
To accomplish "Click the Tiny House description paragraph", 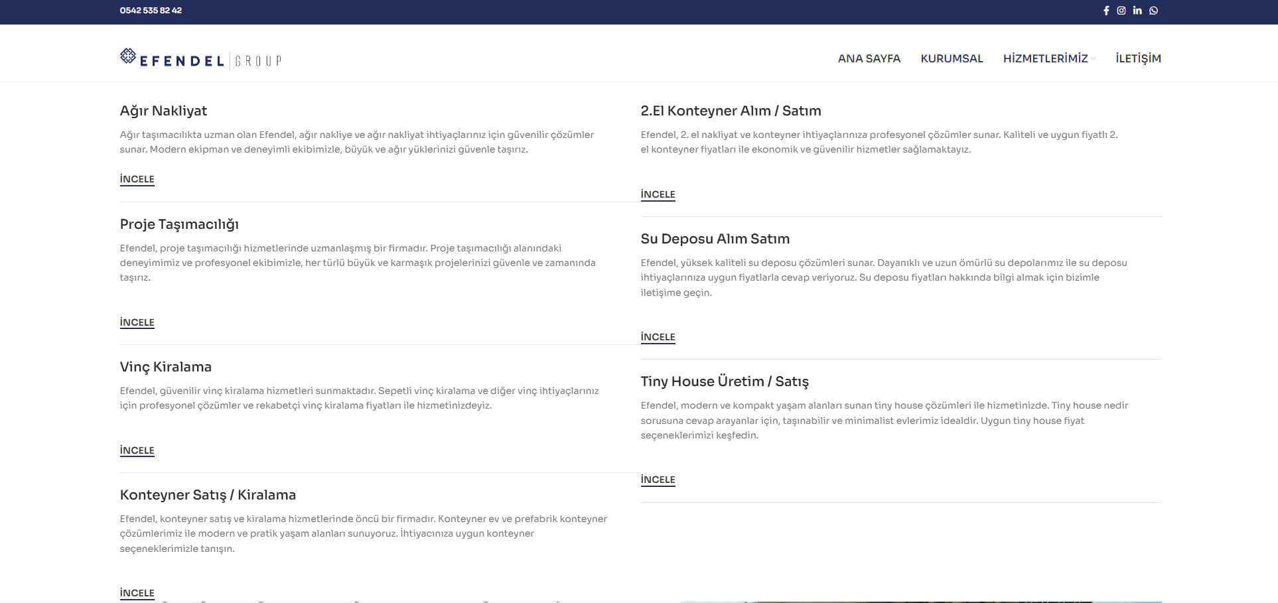I will pos(885,420).
